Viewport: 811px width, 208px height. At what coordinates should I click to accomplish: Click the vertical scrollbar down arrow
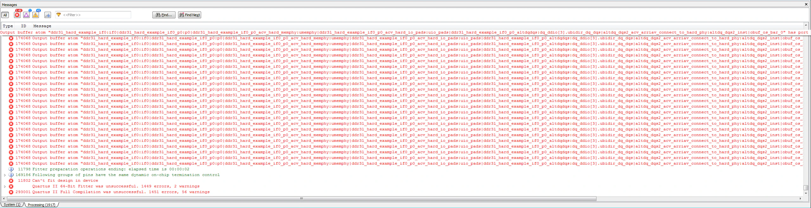pyautogui.click(x=806, y=193)
